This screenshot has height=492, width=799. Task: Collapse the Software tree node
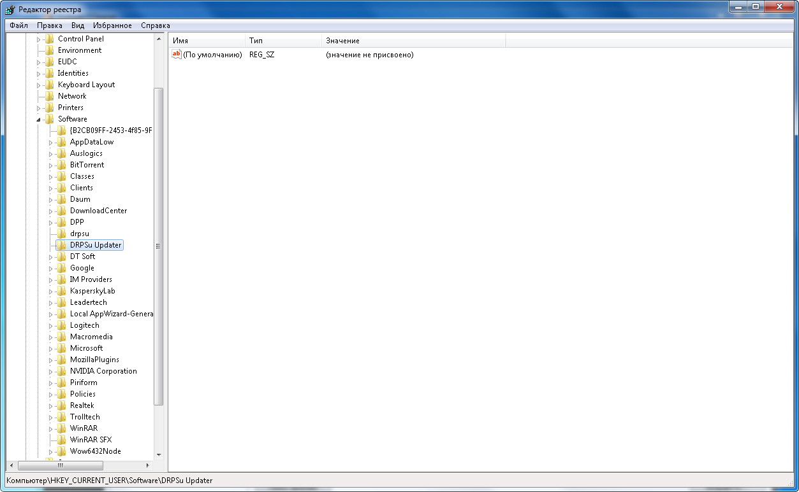[38, 119]
